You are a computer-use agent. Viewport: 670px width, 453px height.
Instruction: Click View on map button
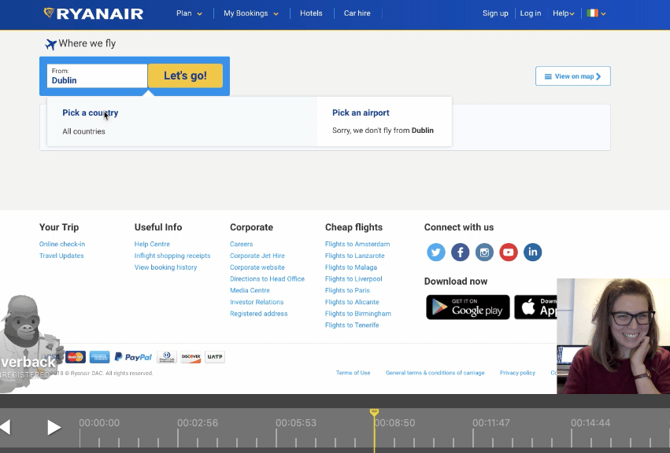pyautogui.click(x=572, y=75)
